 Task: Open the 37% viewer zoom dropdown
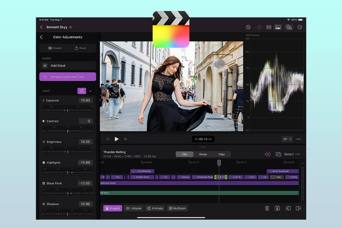[287, 139]
